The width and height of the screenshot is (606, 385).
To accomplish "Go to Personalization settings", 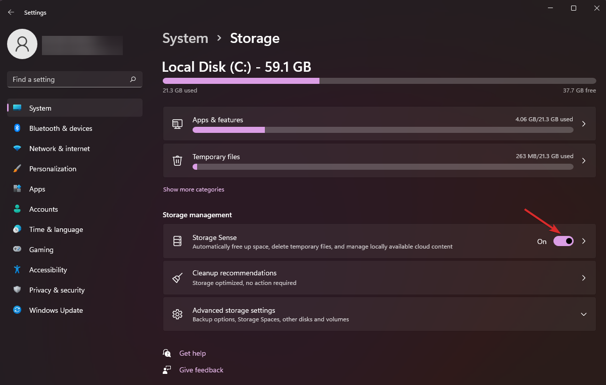I will point(75,169).
